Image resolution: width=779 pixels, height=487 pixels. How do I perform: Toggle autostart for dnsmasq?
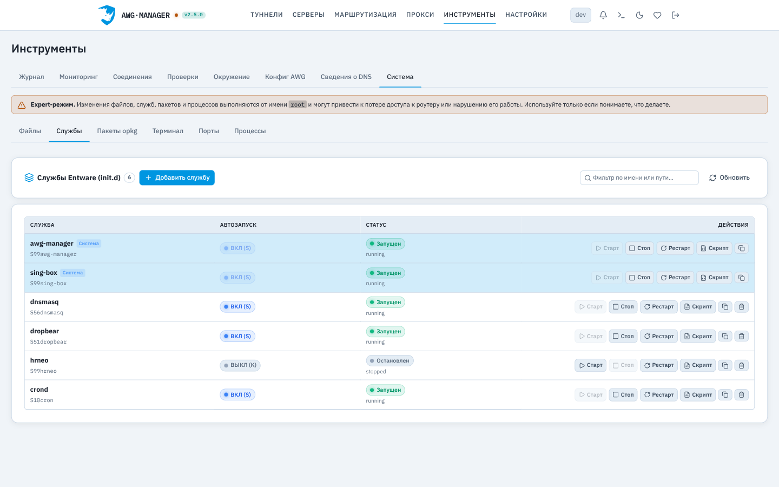[x=237, y=307]
